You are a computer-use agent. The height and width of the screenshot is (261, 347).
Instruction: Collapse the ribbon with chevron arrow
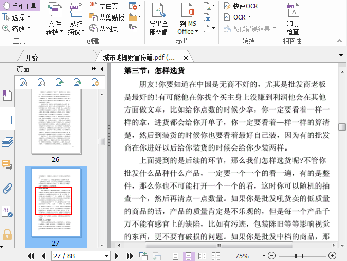(x=339, y=41)
